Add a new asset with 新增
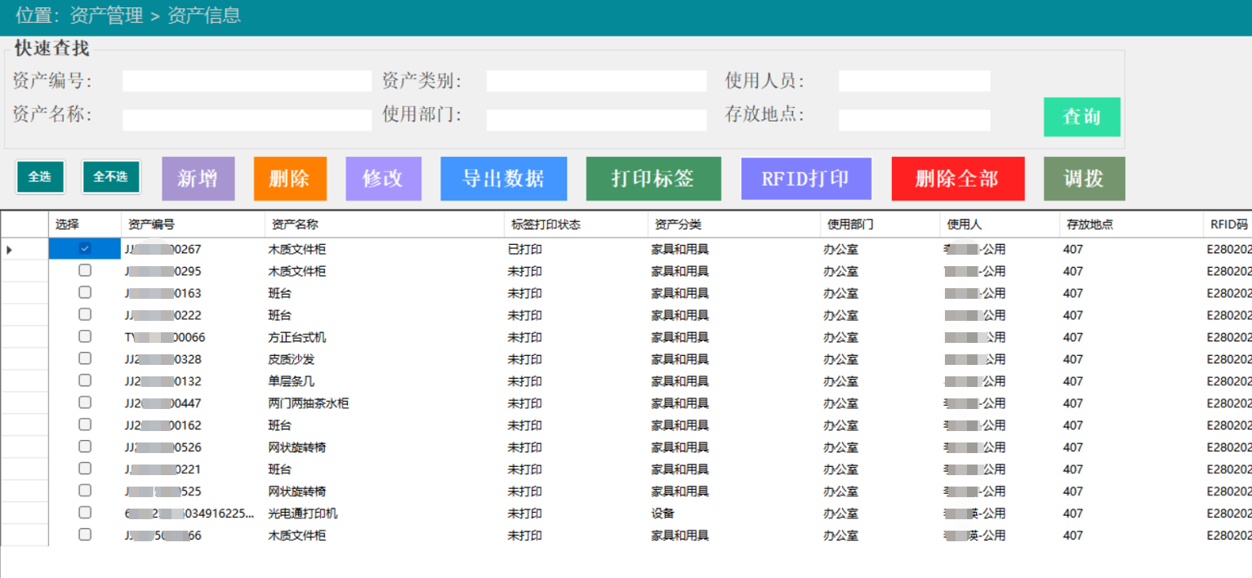This screenshot has height=578, width=1252. [x=198, y=179]
